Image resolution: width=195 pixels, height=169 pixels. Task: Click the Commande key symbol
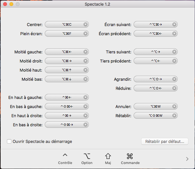130,156
